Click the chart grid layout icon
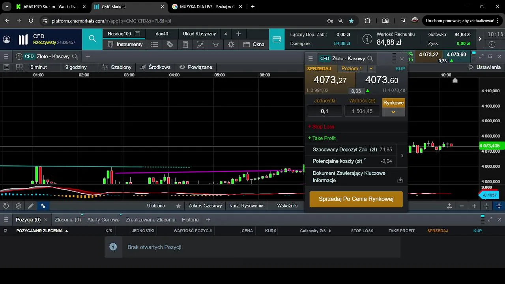Image resolution: width=505 pixels, height=284 pixels. (x=19, y=67)
